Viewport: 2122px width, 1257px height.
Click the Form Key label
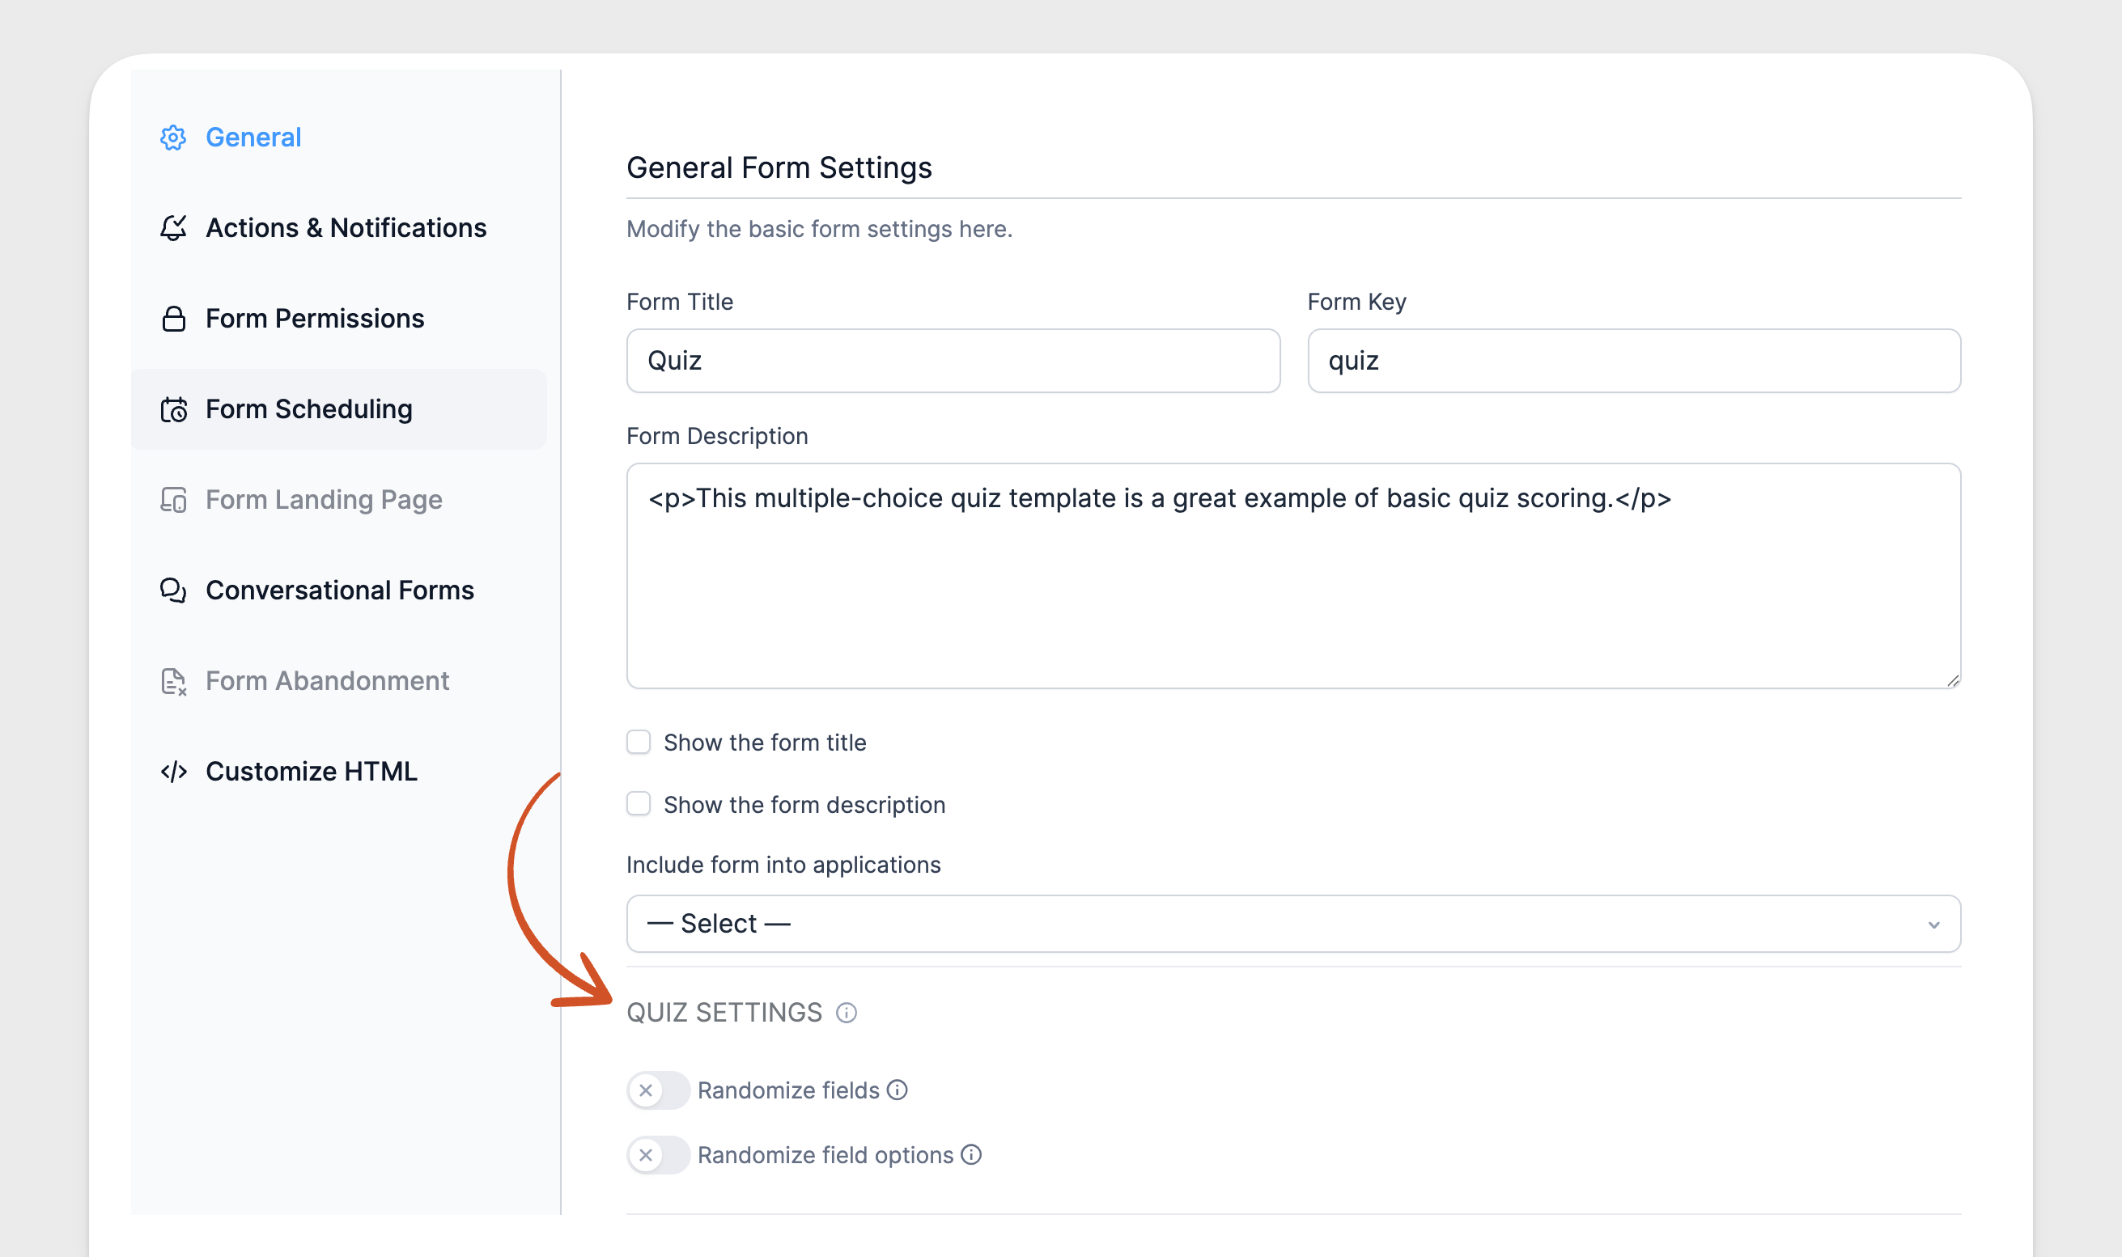(x=1356, y=302)
